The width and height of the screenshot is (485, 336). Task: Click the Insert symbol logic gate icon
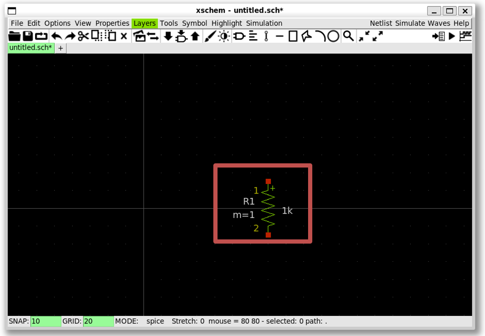pos(239,36)
